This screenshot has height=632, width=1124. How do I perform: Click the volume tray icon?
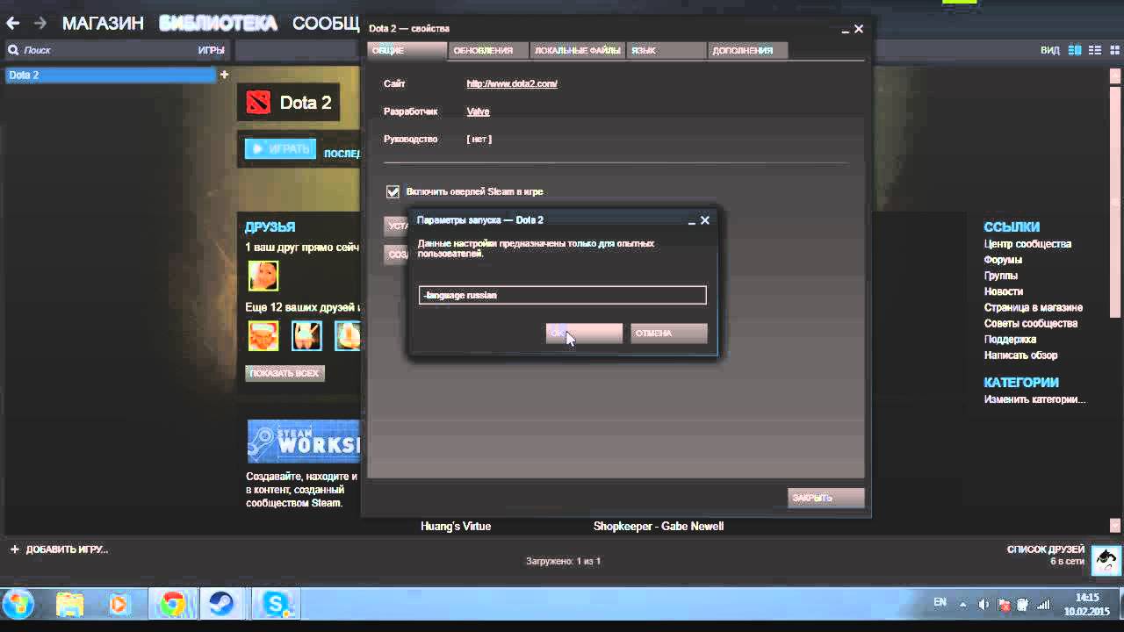pyautogui.click(x=983, y=605)
